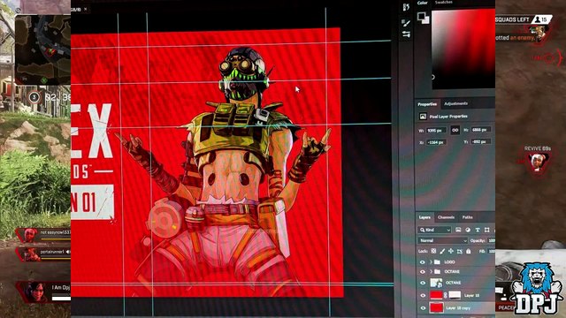566x318 pixels.
Task: Switch to the Swatches tab
Action: click(444, 2)
